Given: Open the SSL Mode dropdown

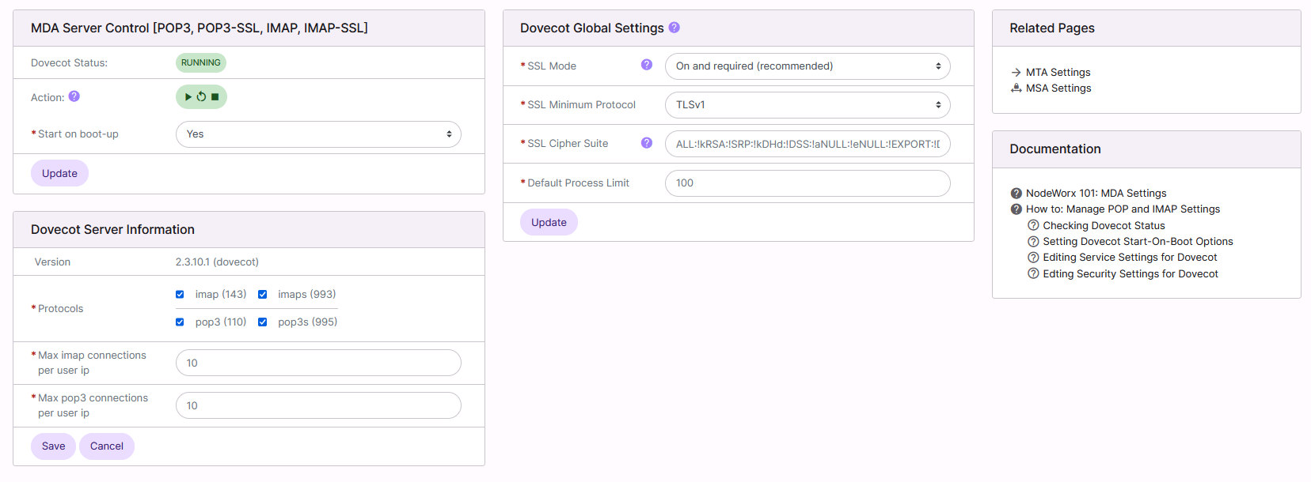Looking at the screenshot, I should pos(807,66).
